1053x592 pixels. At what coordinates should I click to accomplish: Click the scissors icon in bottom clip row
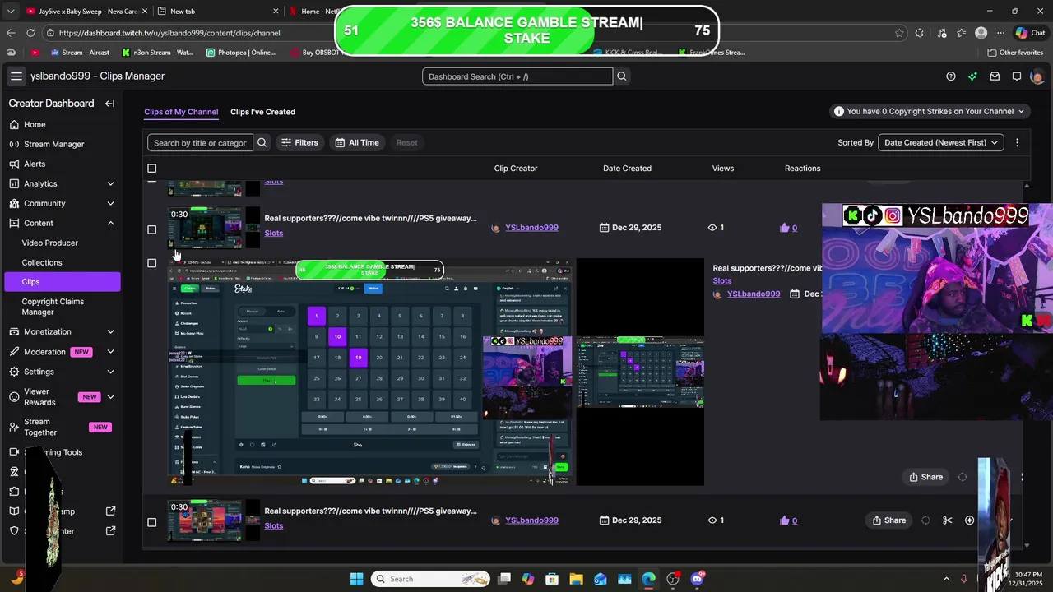[948, 520]
